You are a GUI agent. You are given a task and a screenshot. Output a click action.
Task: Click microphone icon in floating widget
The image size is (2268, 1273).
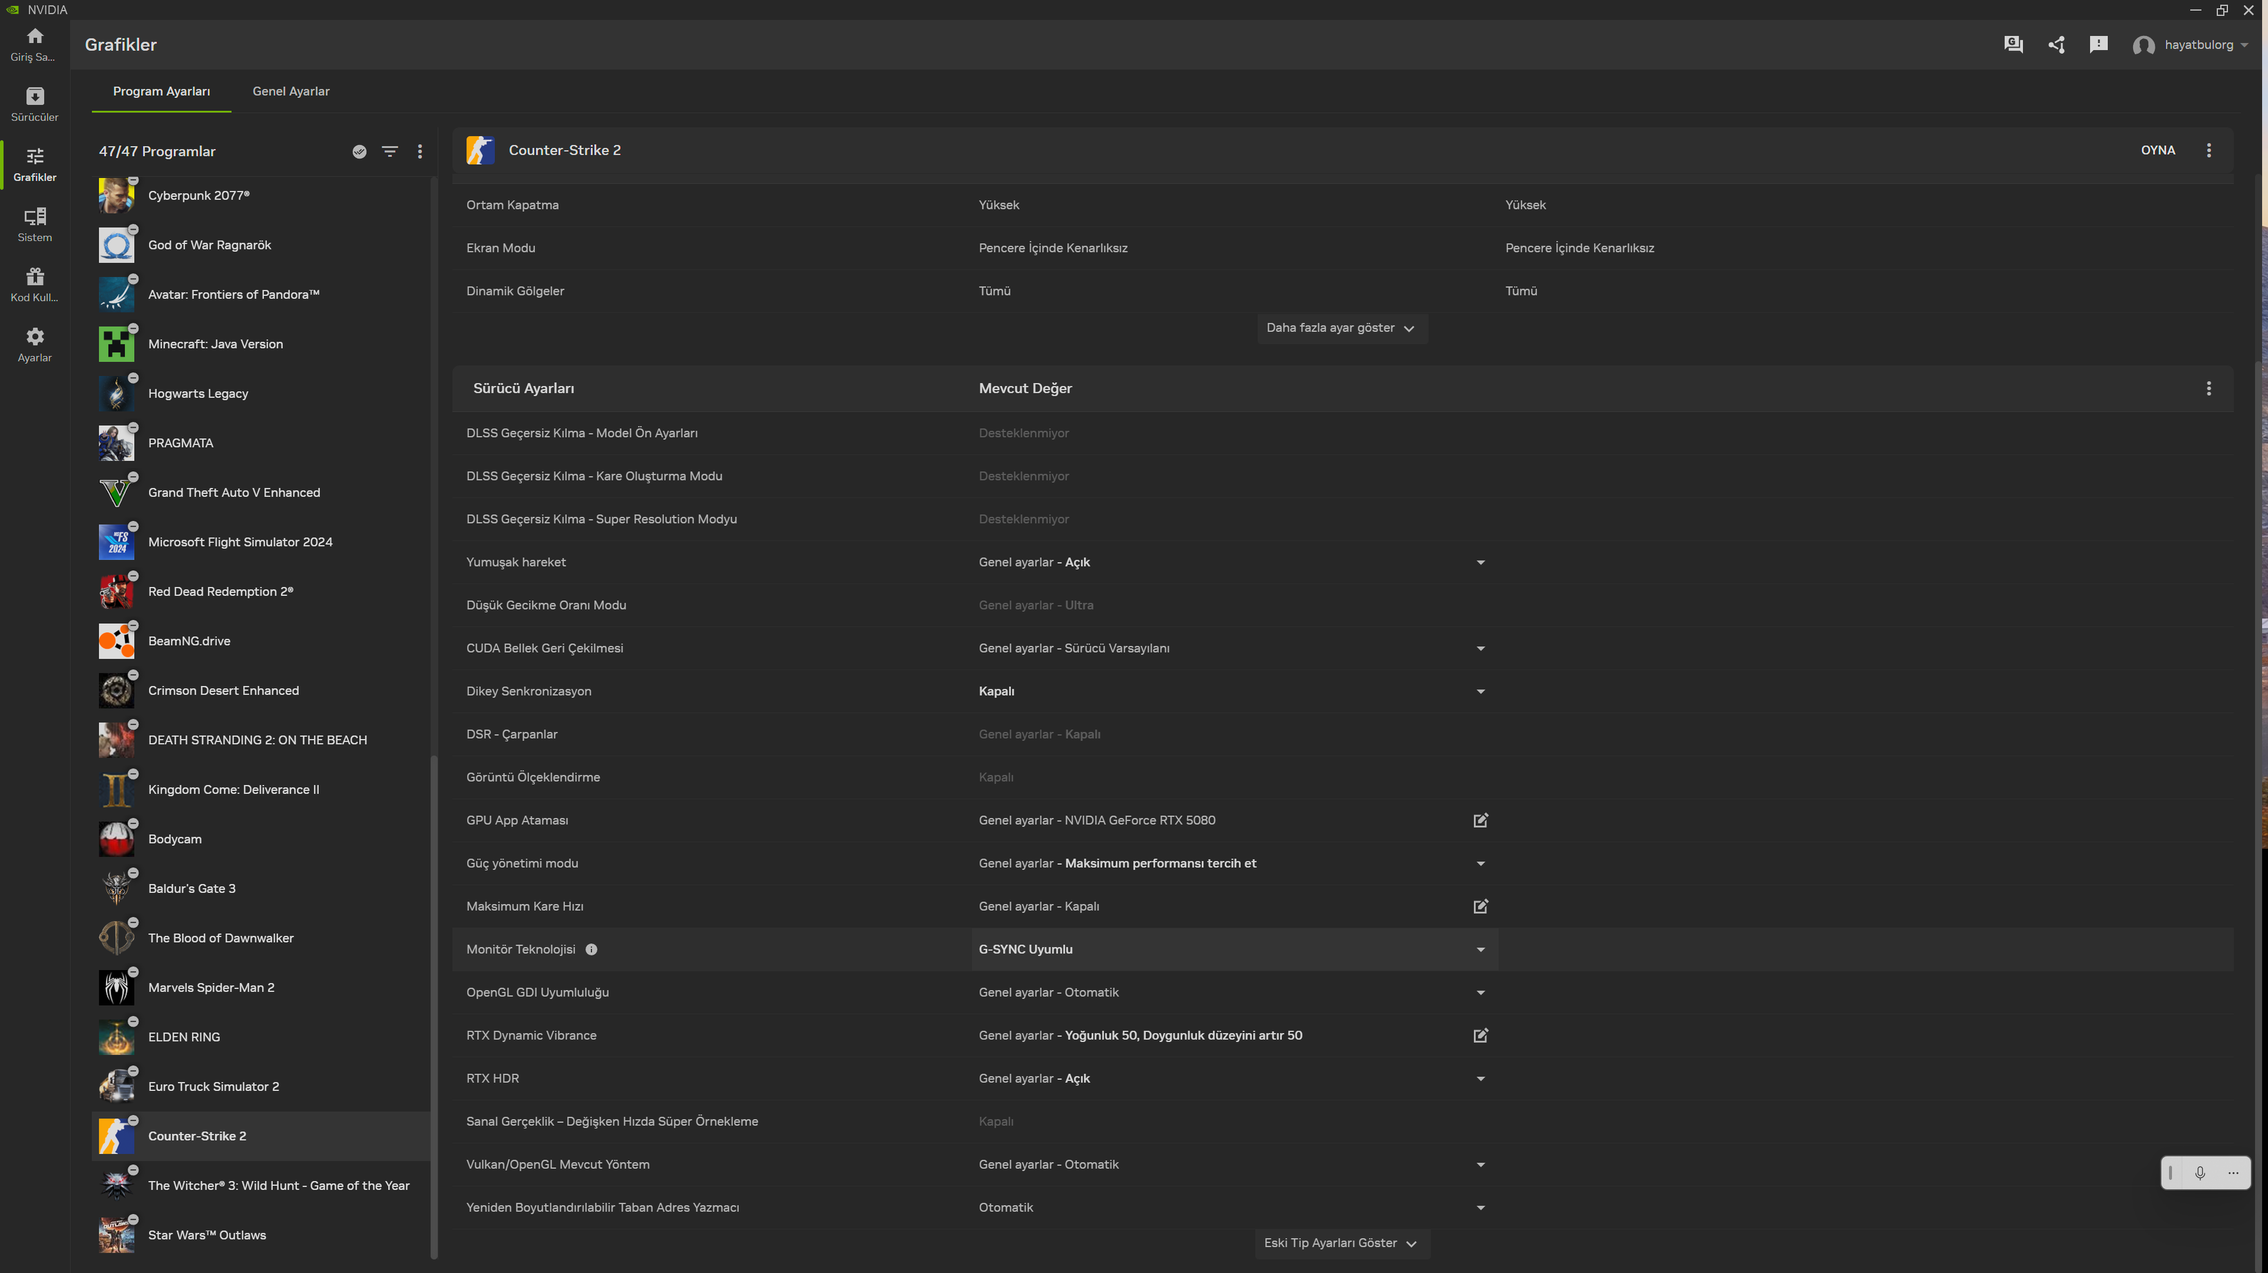tap(2199, 1173)
